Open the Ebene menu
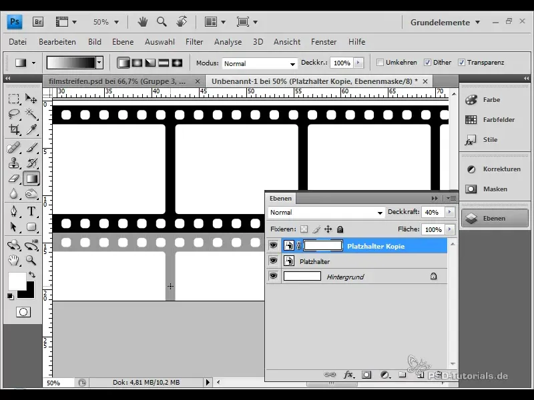The height and width of the screenshot is (400, 534). 123,42
